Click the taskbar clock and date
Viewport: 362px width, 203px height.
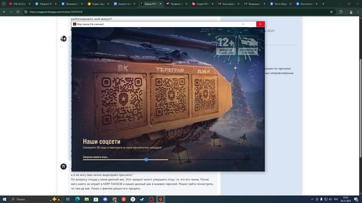(x=346, y=199)
